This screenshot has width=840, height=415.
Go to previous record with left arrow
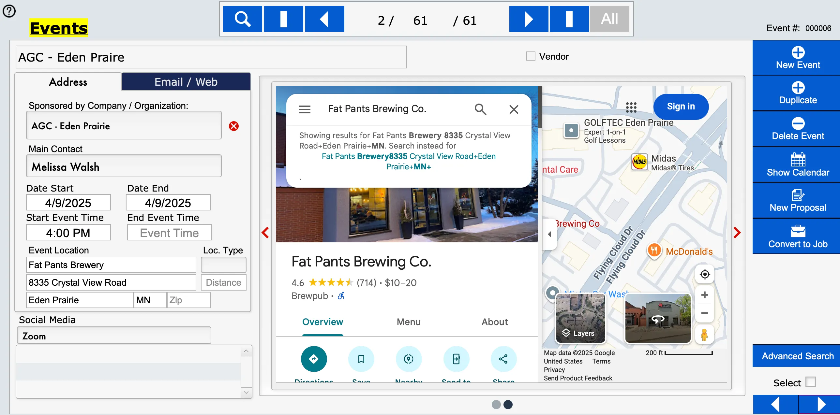point(324,19)
